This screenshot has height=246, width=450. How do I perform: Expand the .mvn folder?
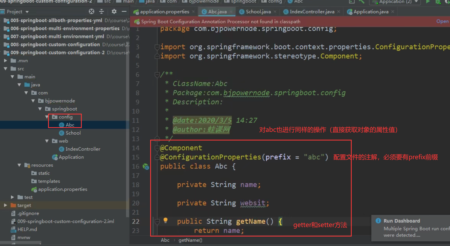point(5,61)
